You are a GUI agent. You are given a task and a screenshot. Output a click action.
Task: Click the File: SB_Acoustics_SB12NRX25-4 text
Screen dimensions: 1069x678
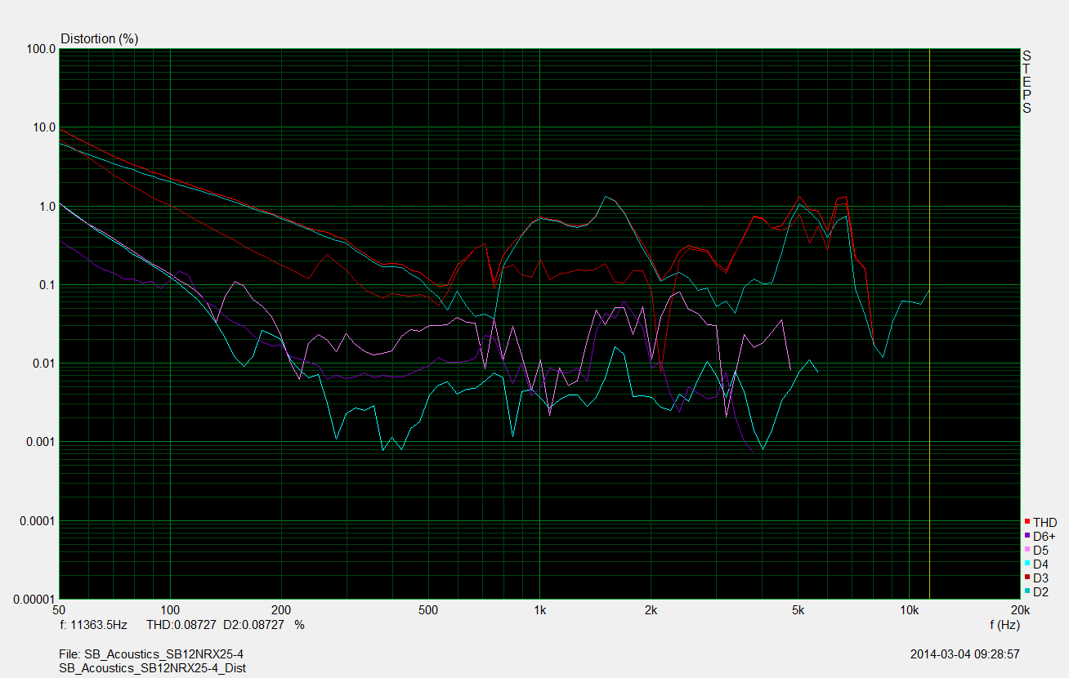(x=151, y=654)
